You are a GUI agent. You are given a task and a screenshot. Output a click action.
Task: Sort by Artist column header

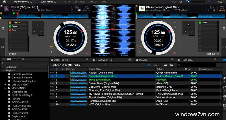170,69
